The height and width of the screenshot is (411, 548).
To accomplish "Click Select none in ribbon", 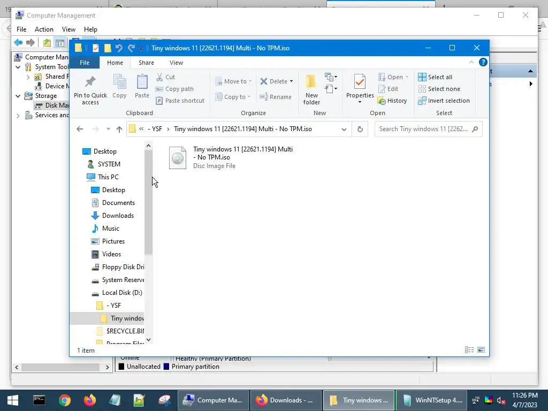I will coord(439,89).
